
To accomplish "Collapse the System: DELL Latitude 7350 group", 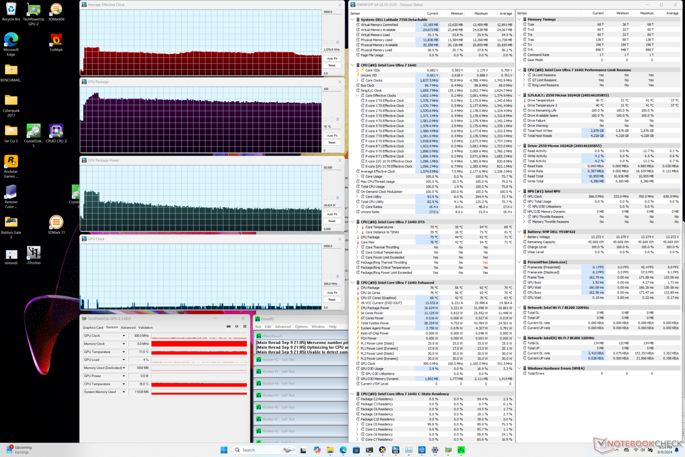I will click(x=352, y=19).
